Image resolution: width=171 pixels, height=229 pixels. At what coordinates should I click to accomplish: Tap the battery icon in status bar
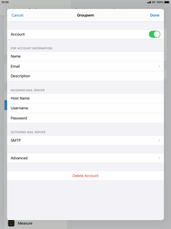[x=167, y=2]
